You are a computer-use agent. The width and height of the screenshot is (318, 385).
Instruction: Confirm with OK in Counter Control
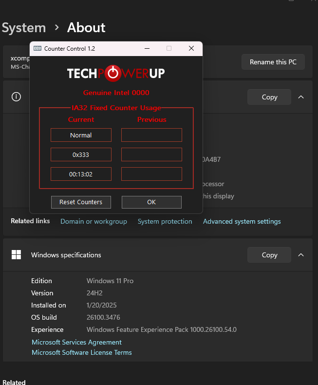(151, 202)
